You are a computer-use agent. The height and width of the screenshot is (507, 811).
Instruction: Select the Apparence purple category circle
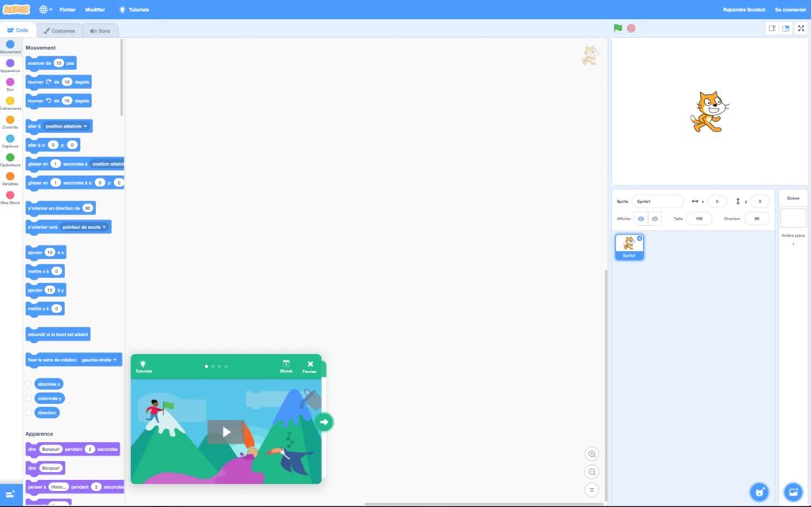(x=10, y=63)
